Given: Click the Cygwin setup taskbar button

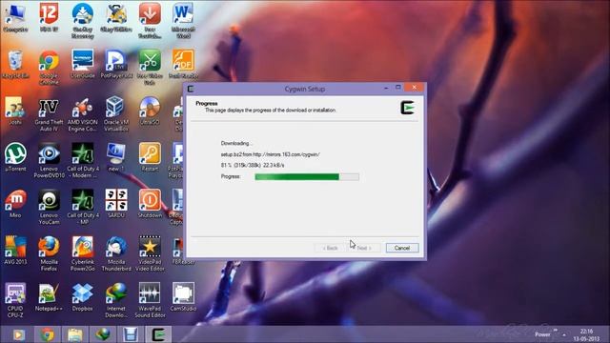Looking at the screenshot, I should (159, 334).
